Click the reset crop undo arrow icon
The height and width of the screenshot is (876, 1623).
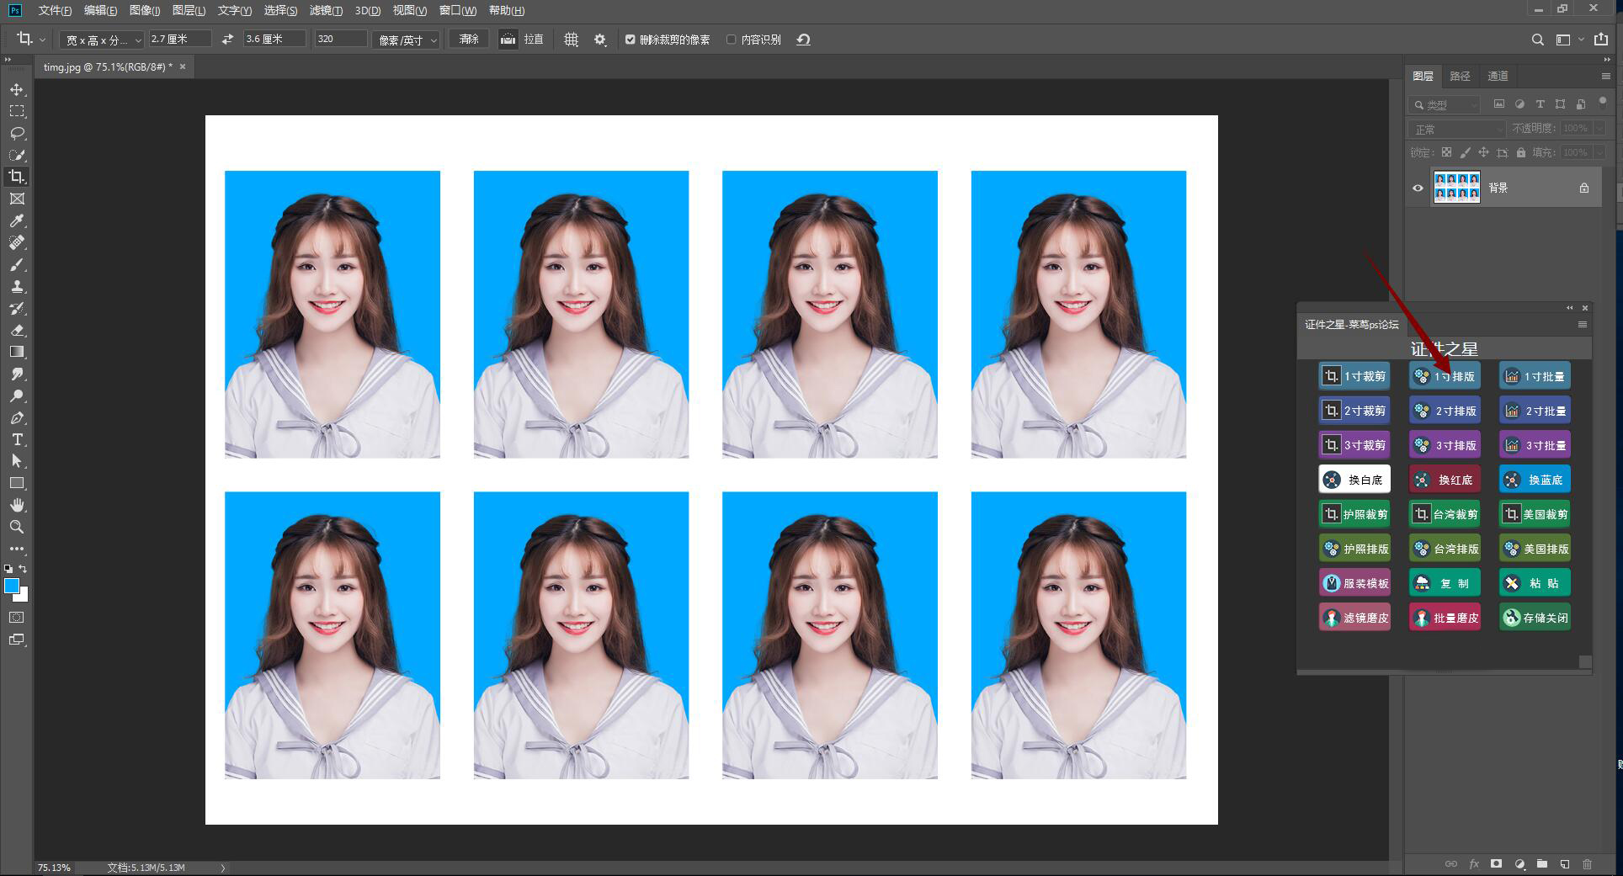pos(803,40)
